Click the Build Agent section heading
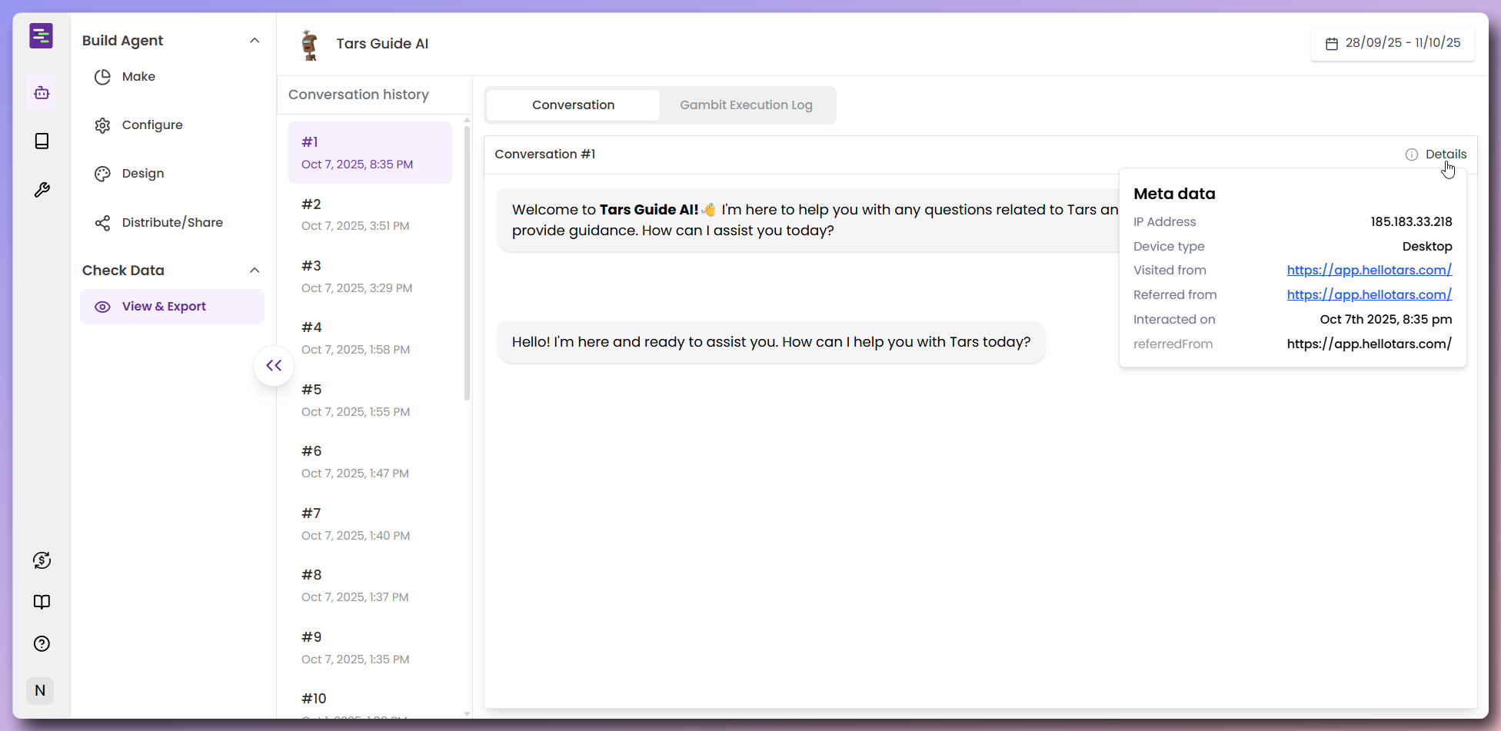This screenshot has width=1501, height=731. [122, 41]
